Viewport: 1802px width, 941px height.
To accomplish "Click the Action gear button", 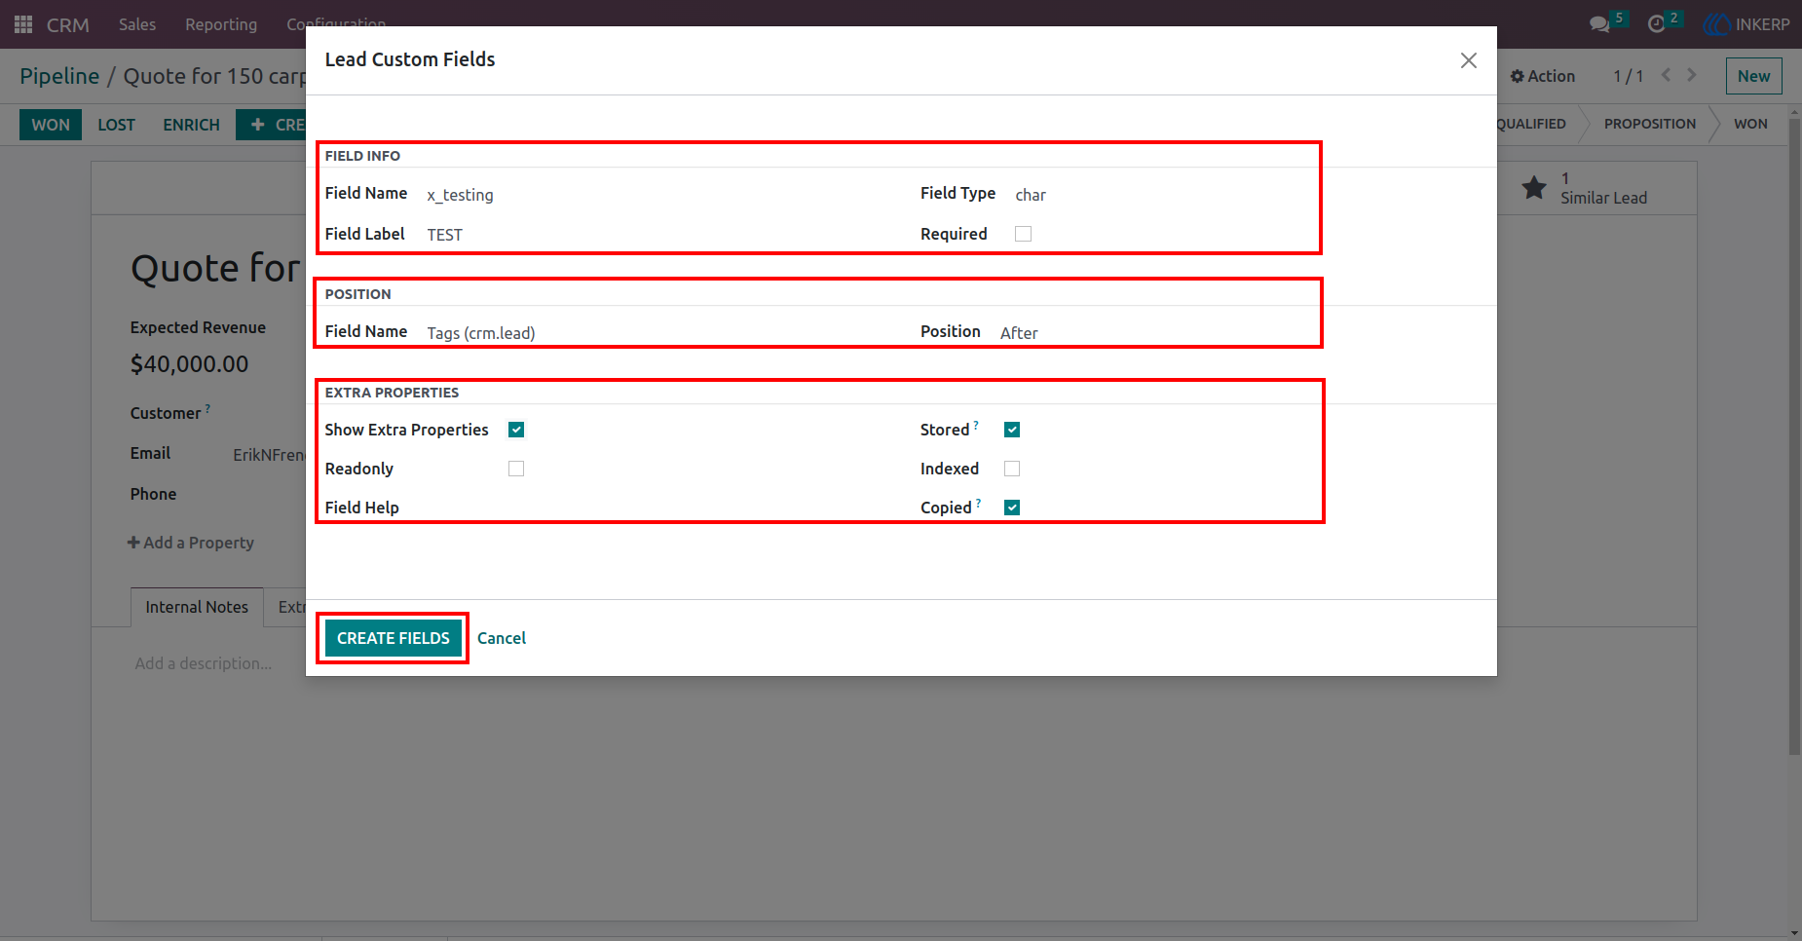I will tap(1542, 76).
